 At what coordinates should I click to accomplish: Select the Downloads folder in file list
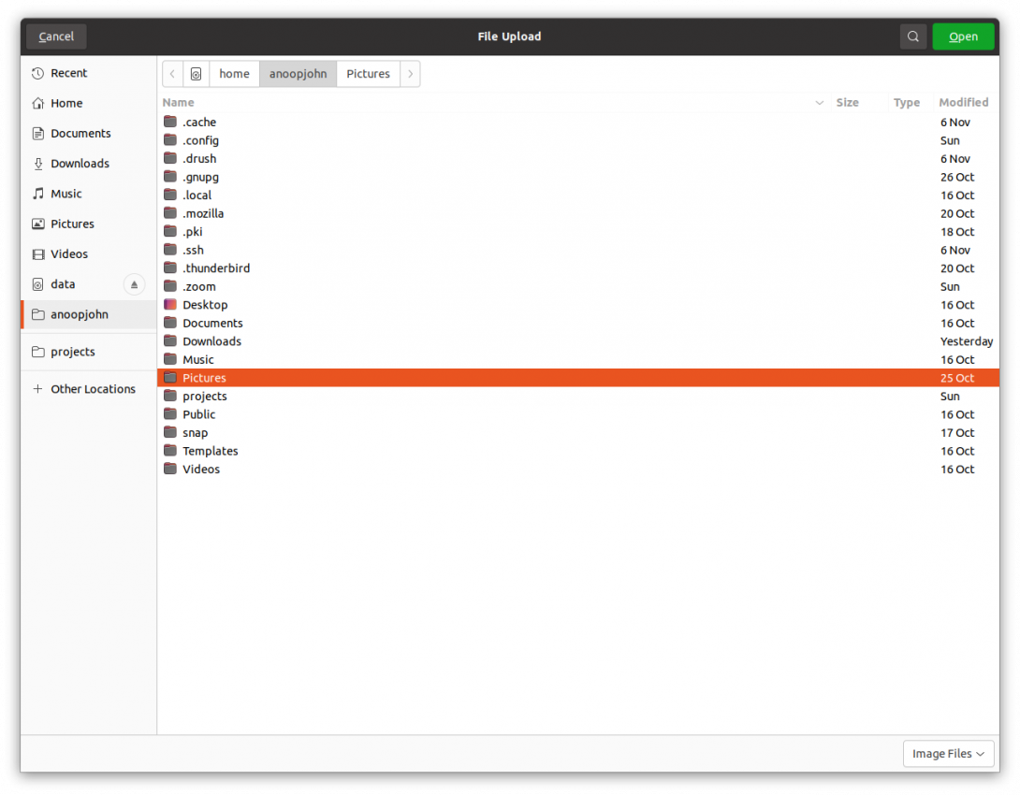(x=211, y=341)
